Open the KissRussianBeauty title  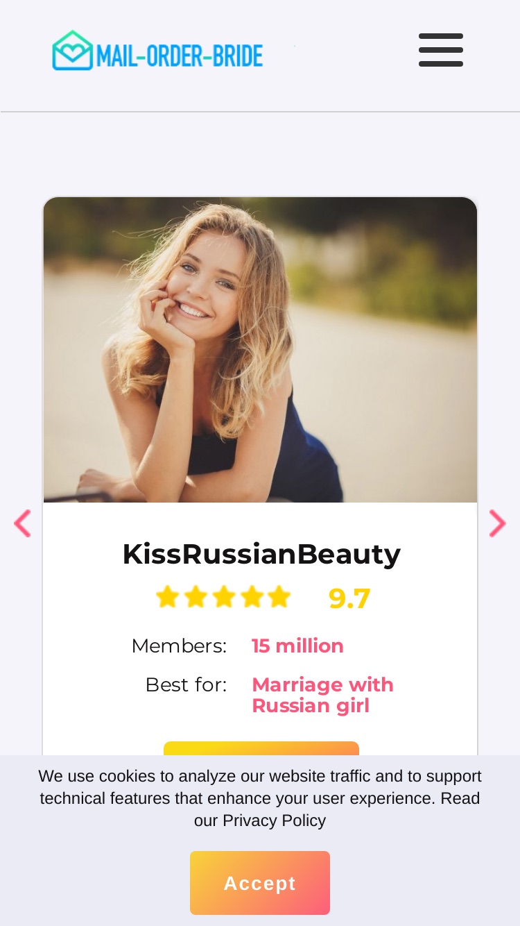261,554
